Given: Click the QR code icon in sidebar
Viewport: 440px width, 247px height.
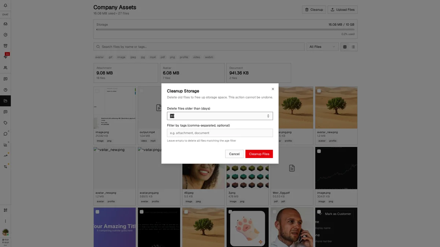Looking at the screenshot, I should coord(5,210).
